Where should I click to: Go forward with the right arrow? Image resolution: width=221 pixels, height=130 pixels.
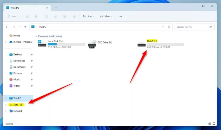pyautogui.click(x=14, y=27)
